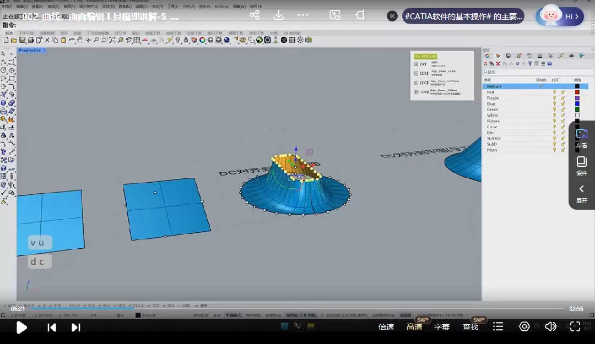595x344 pixels.
Task: Change the Red layer color swatch
Action: [577, 92]
